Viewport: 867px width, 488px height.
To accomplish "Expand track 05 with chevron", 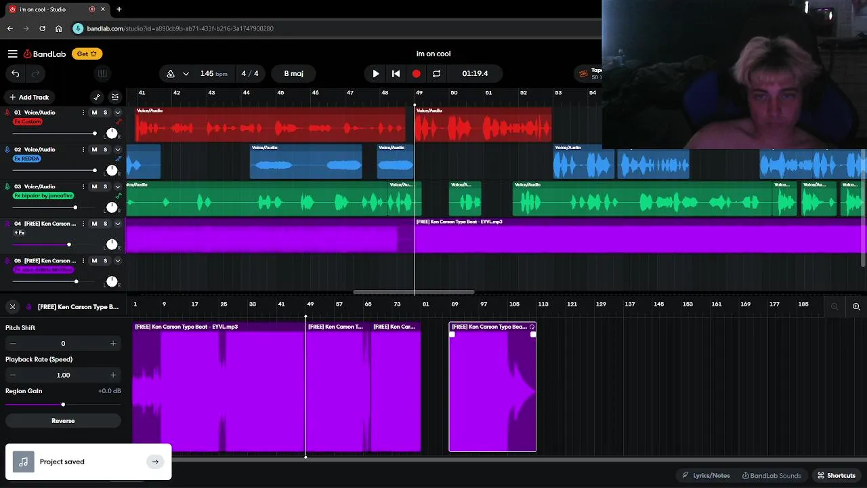I will pos(117,260).
